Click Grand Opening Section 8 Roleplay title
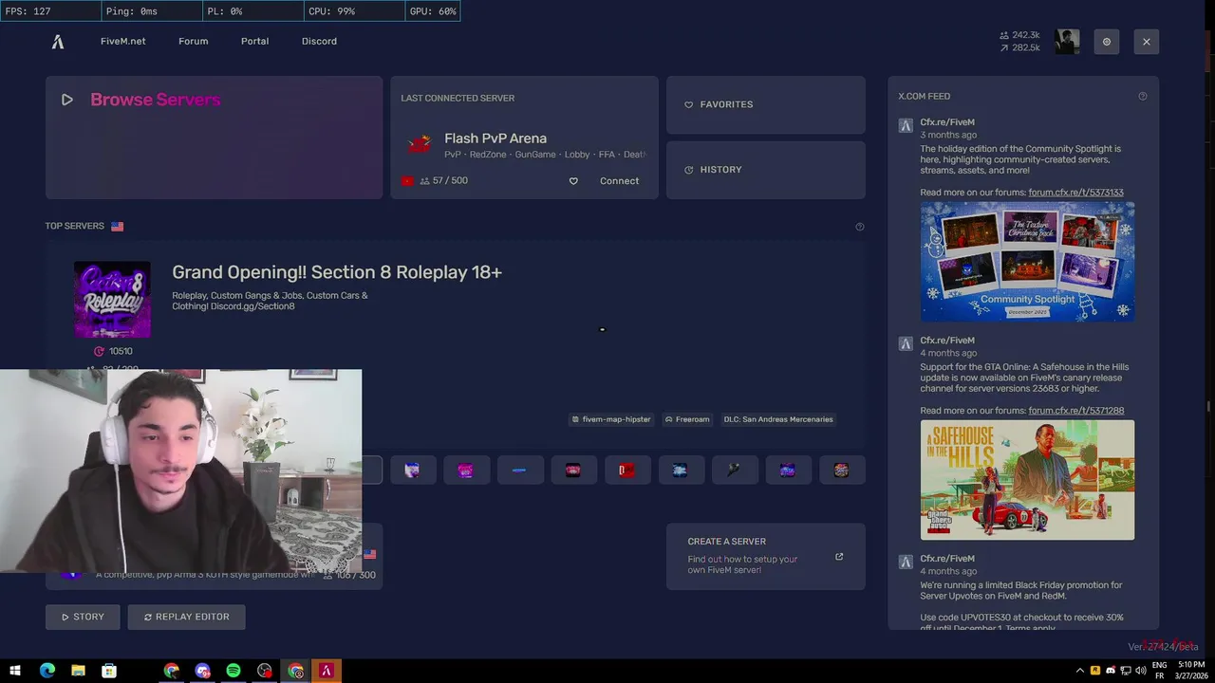 coord(337,272)
